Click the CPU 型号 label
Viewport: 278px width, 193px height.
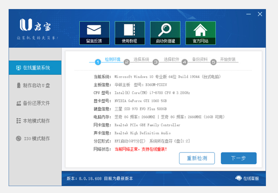(x=102, y=93)
